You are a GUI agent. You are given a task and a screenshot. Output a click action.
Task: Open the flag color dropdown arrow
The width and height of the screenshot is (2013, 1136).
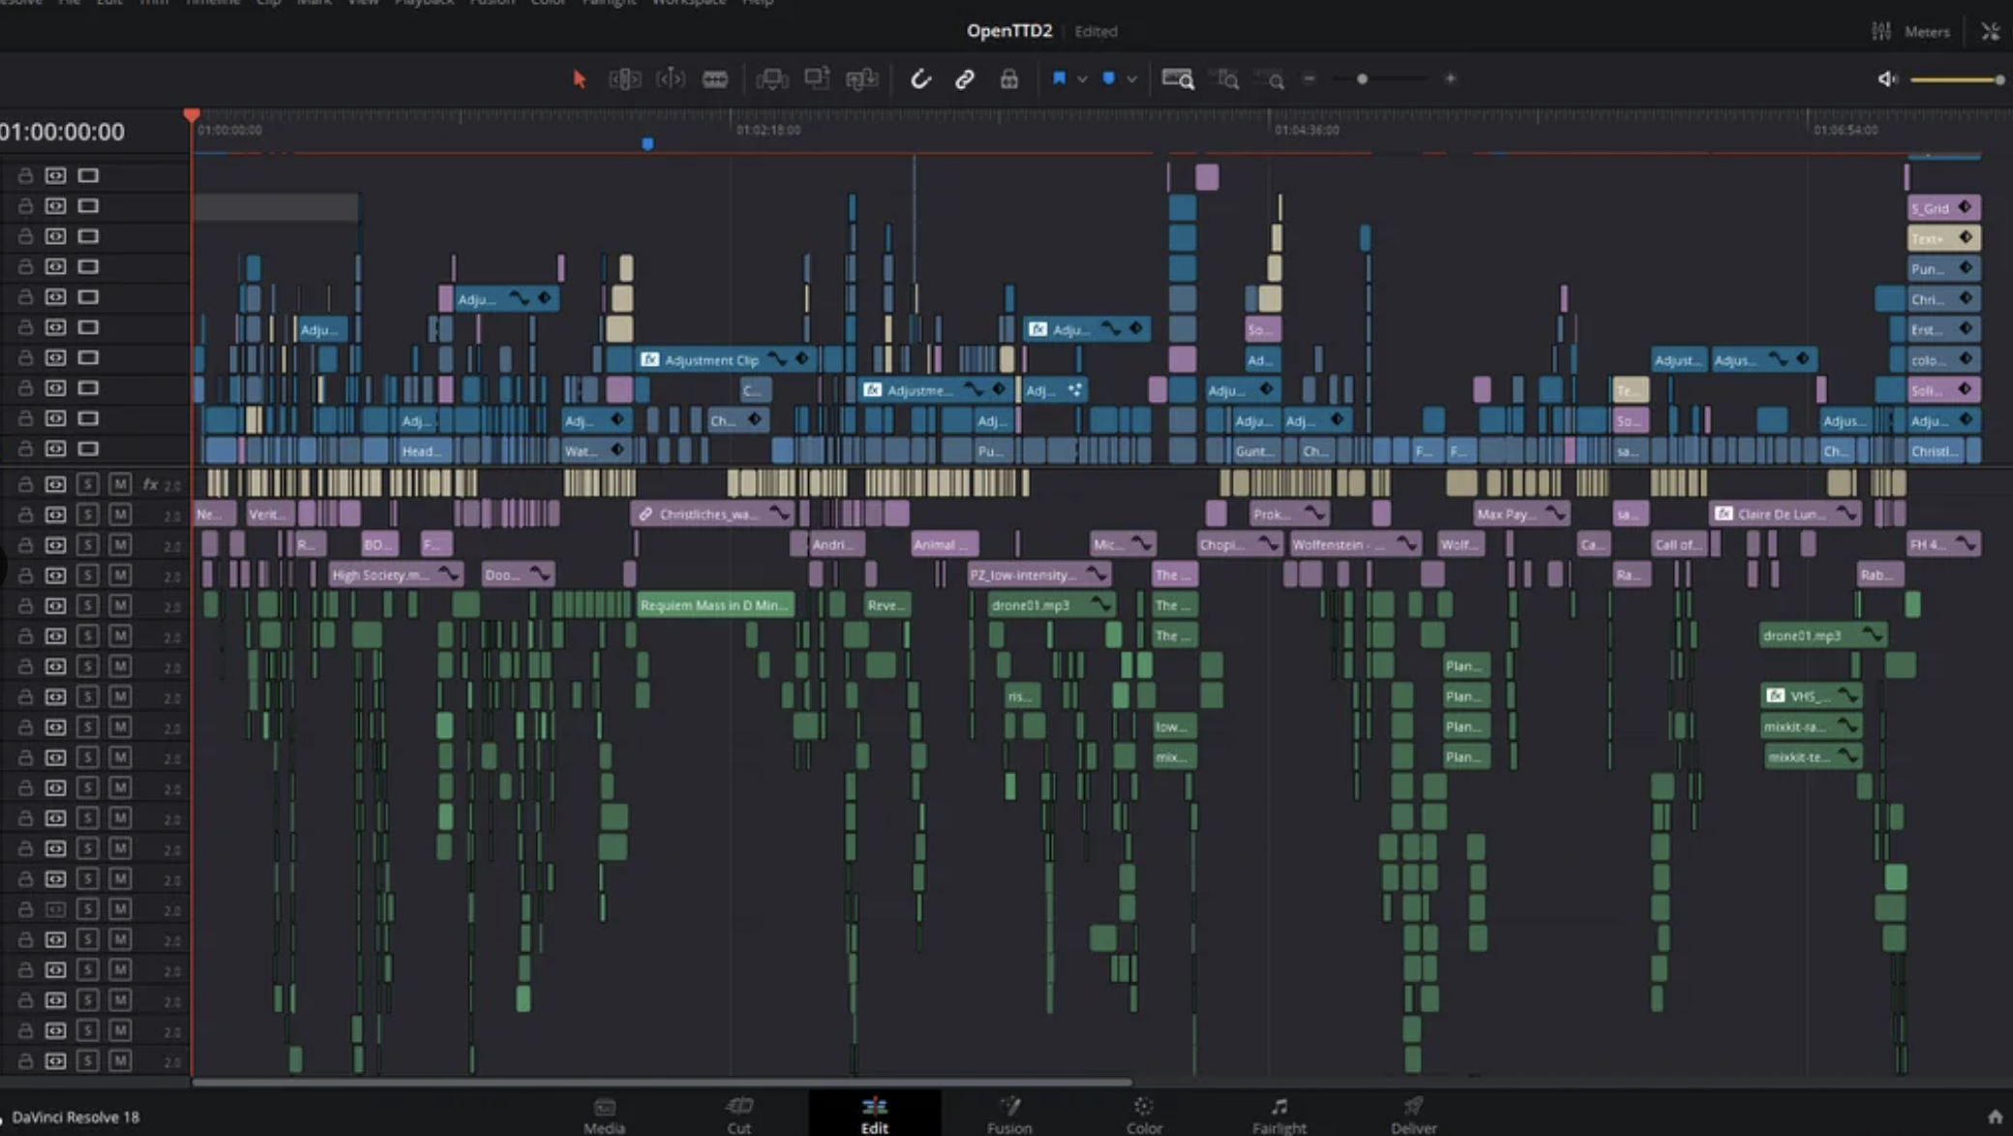pyautogui.click(x=1082, y=79)
